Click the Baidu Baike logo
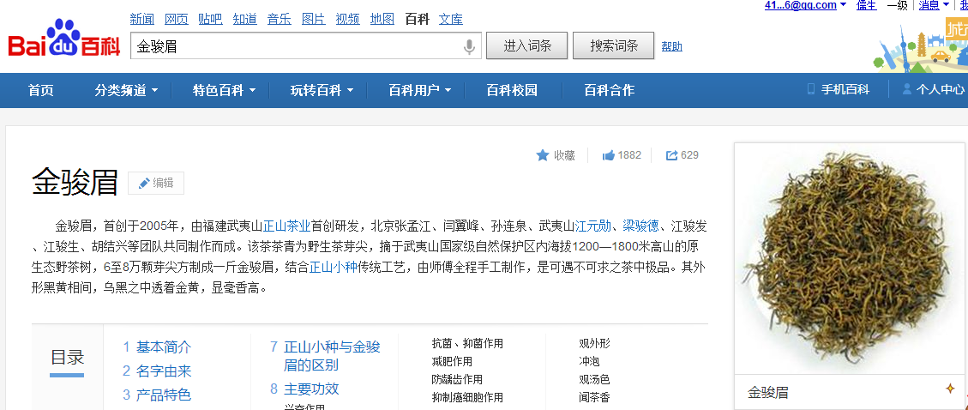Image resolution: width=968 pixels, height=410 pixels. pos(63,40)
